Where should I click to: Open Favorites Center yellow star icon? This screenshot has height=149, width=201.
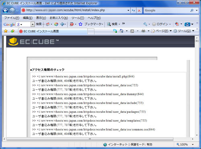tap(6, 31)
